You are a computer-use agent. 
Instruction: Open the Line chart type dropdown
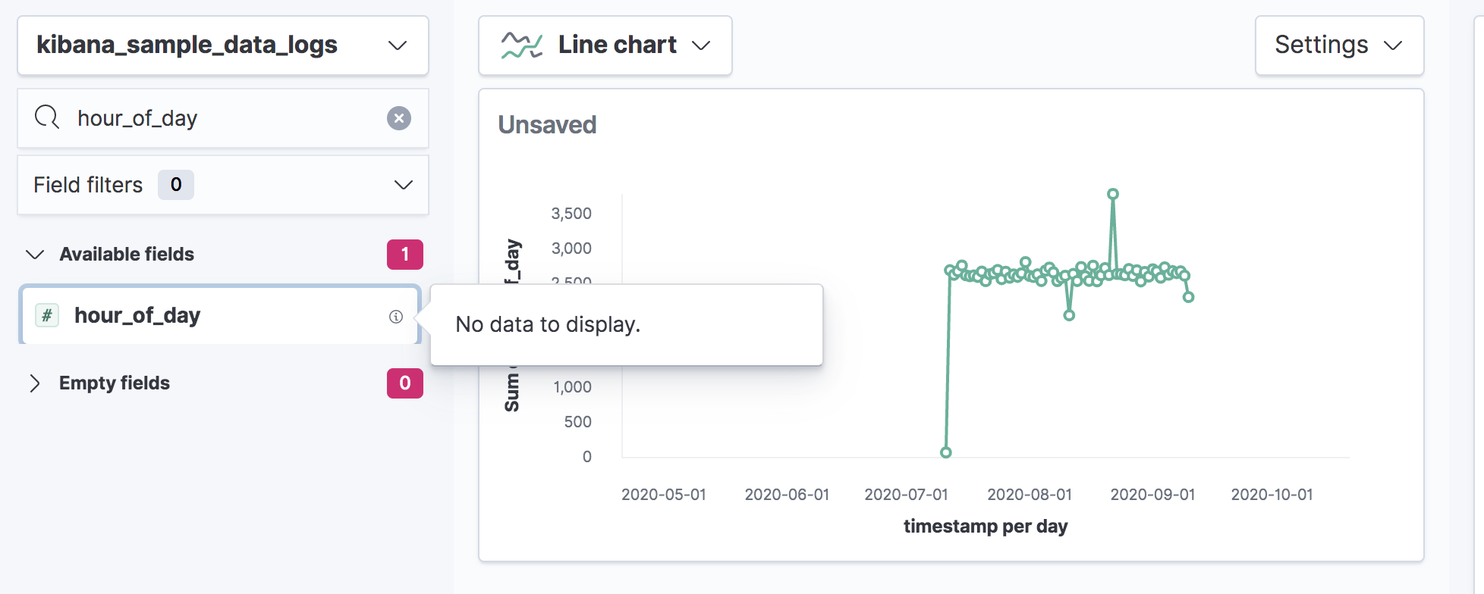click(x=703, y=45)
